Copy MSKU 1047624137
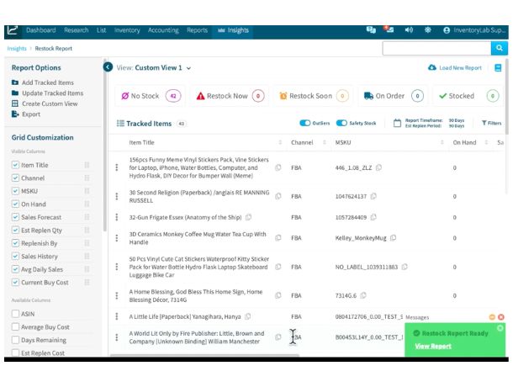The width and height of the screenshot is (513, 387). click(373, 196)
